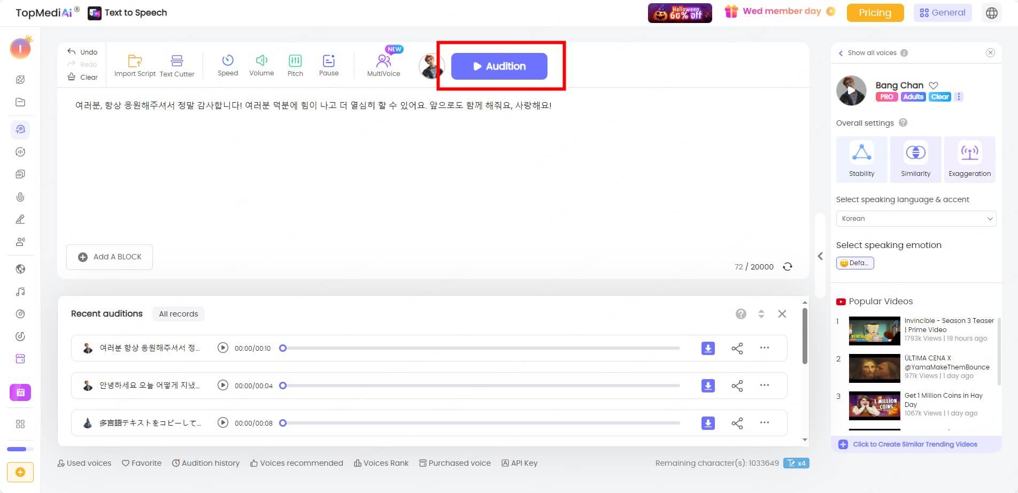Download the 00:00/00:10 audition audio

[708, 348]
